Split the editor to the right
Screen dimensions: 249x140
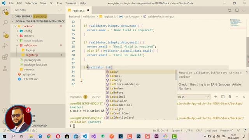[x=237, y=10]
